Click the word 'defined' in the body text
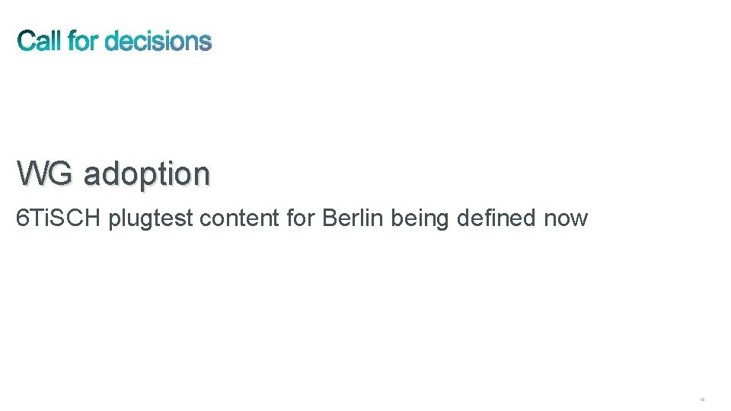Image resolution: width=731 pixels, height=411 pixels. coord(496,218)
